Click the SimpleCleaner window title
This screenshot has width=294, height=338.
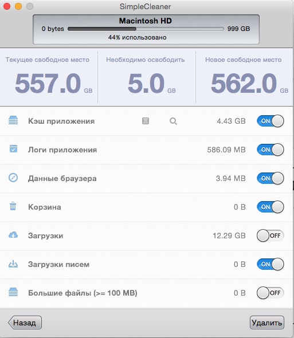pyautogui.click(x=146, y=6)
